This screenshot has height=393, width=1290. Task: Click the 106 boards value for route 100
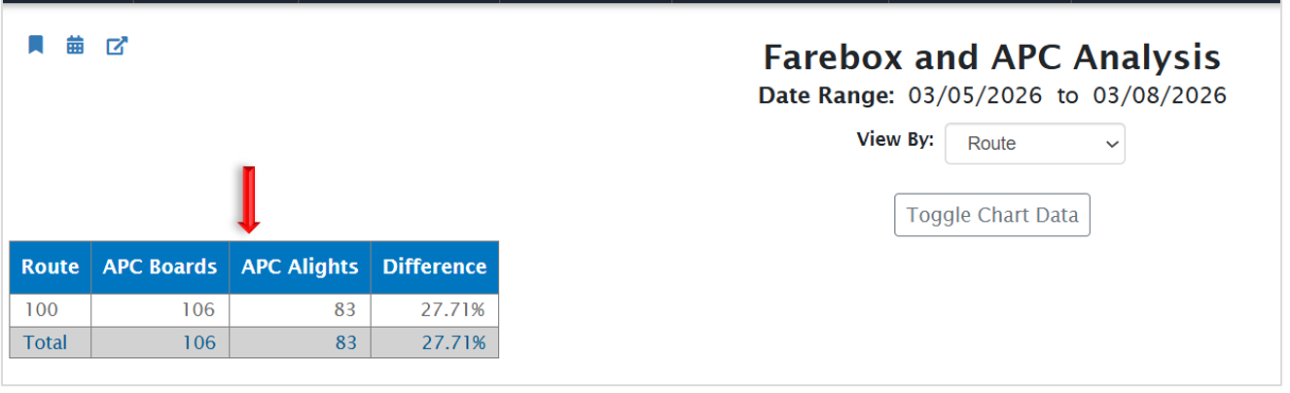198,310
